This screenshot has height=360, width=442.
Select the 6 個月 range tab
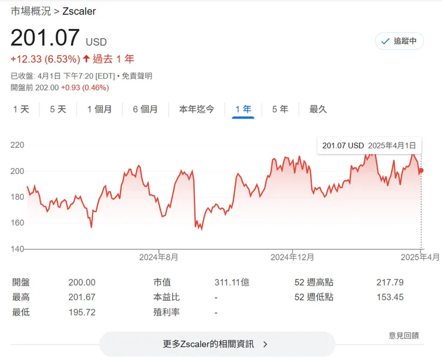point(145,109)
